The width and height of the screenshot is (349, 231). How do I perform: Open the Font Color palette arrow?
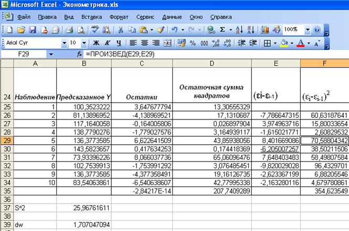309,43
